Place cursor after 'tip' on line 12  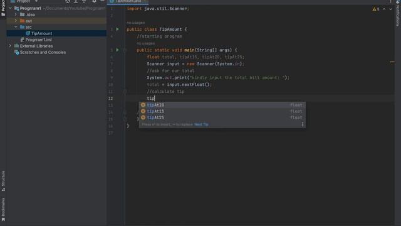[x=155, y=99]
